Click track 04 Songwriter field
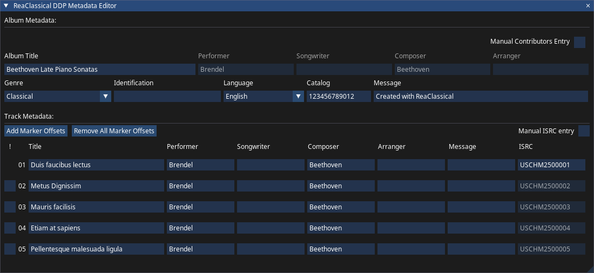This screenshot has width=594, height=273. [x=271, y=228]
